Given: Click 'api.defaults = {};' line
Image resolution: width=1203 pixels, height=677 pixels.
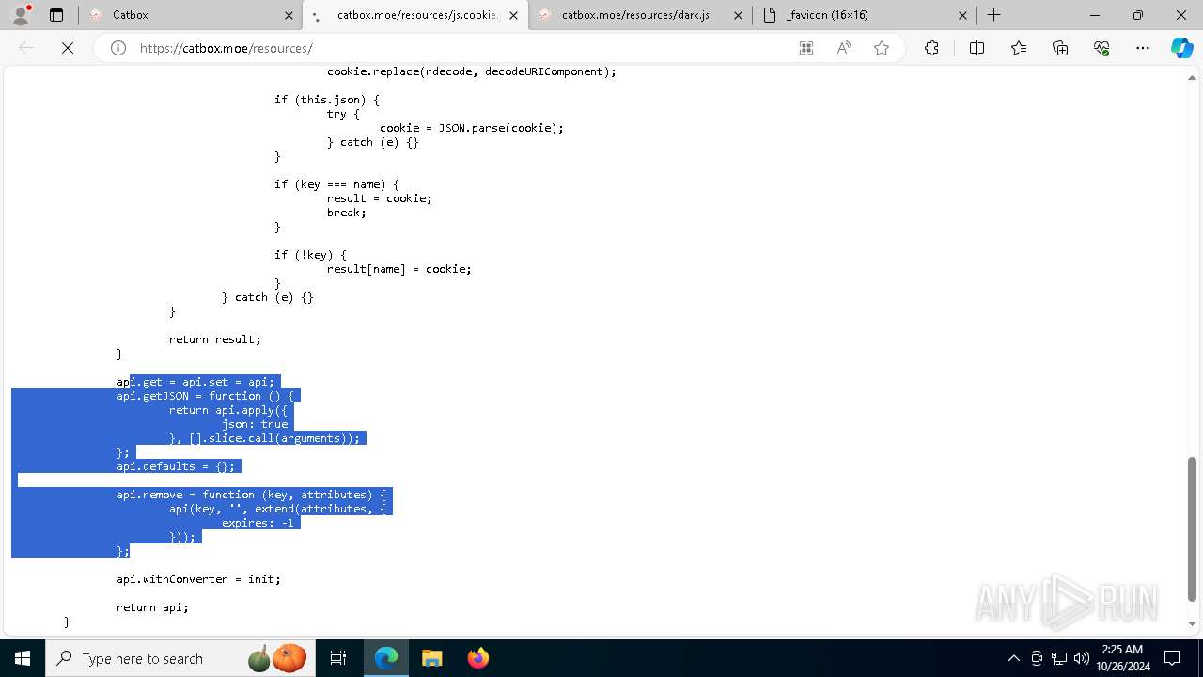Looking at the screenshot, I should click(176, 466).
